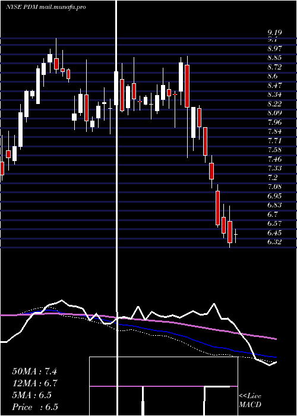This screenshot has height=416, width=297.
Task: Click the 6.45 price axis label
Action: [274, 233]
